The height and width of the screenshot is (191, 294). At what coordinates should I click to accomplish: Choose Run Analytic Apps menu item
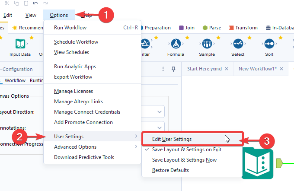coord(92,67)
